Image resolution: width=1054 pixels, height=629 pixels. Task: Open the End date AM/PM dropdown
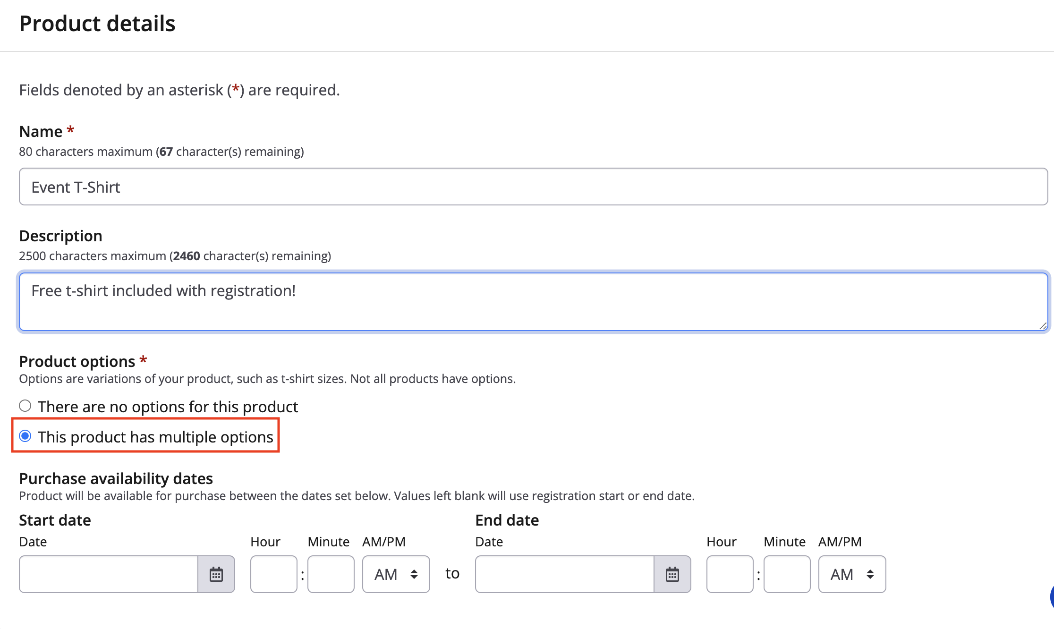pos(852,574)
